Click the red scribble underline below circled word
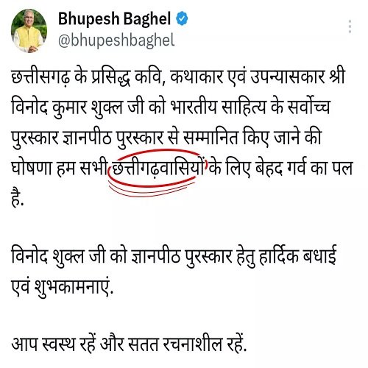Viewport: 368px width, 368px height. click(x=151, y=190)
